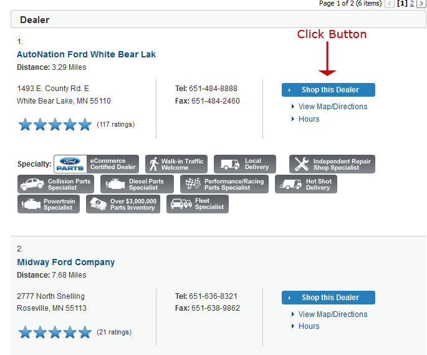
Task: Click the Performance/Racing Parts Specialist badge
Action: (224, 184)
